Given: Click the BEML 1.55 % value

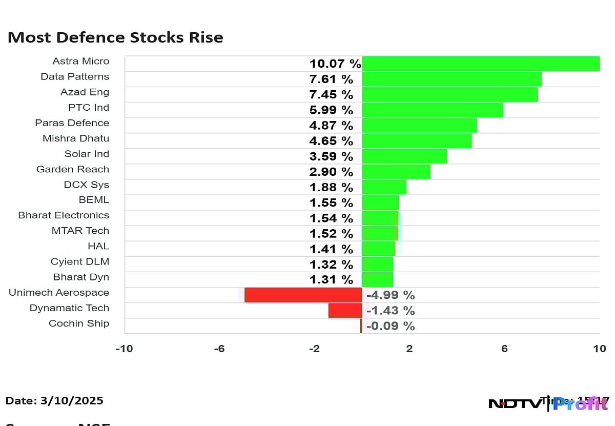Looking at the screenshot, I should [331, 202].
